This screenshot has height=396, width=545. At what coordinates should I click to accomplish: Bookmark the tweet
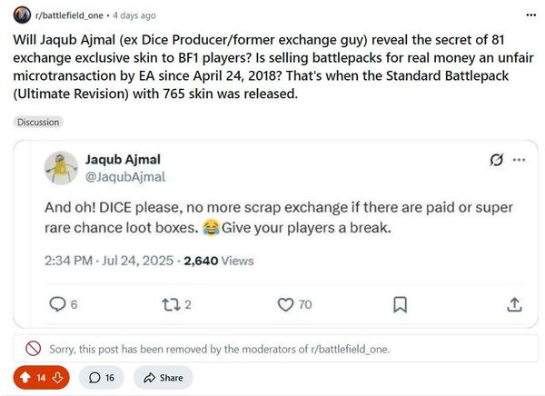400,304
